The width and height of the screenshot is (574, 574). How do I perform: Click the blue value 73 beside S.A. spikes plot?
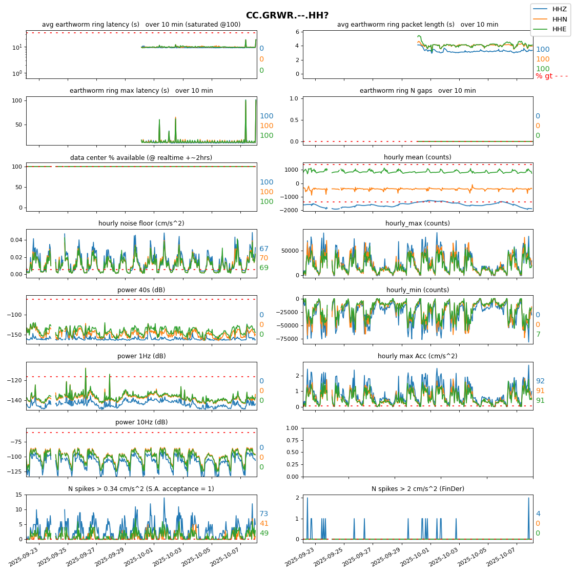tap(264, 514)
